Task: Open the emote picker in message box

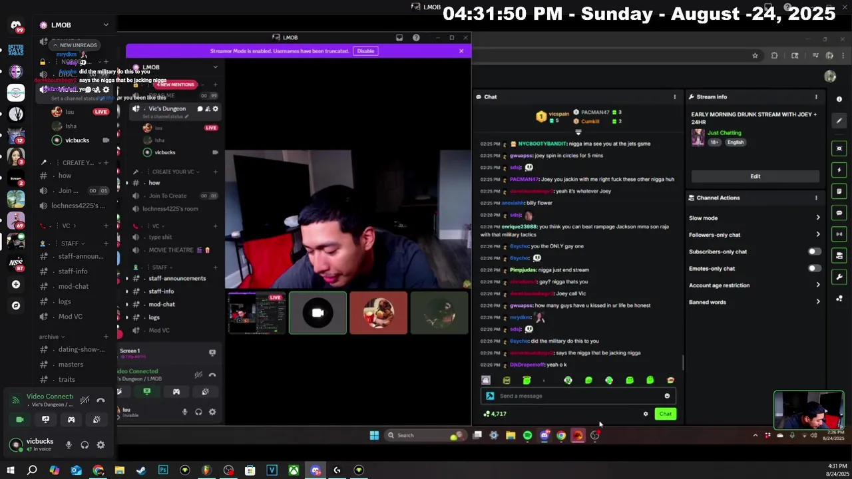Action: click(x=667, y=396)
